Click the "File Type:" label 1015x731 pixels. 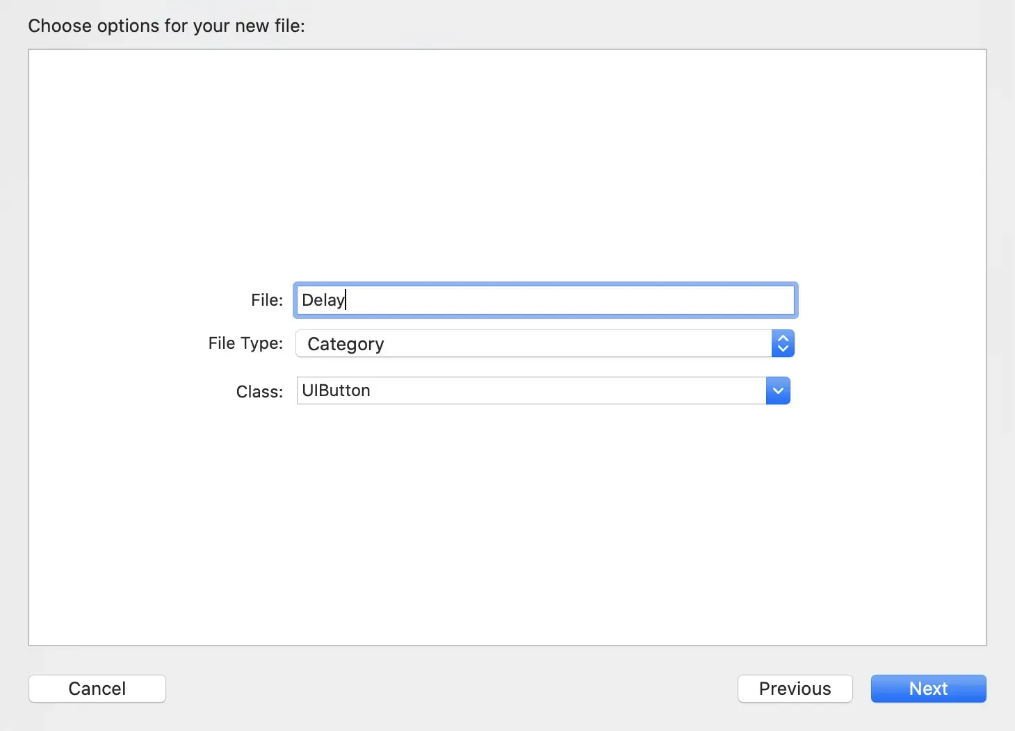pyautogui.click(x=245, y=343)
